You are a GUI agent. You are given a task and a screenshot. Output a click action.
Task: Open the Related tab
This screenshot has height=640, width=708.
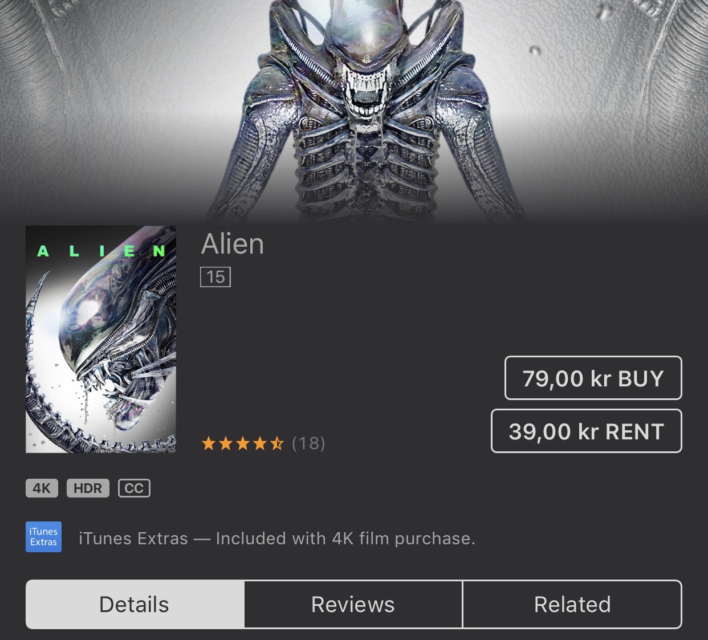572,604
